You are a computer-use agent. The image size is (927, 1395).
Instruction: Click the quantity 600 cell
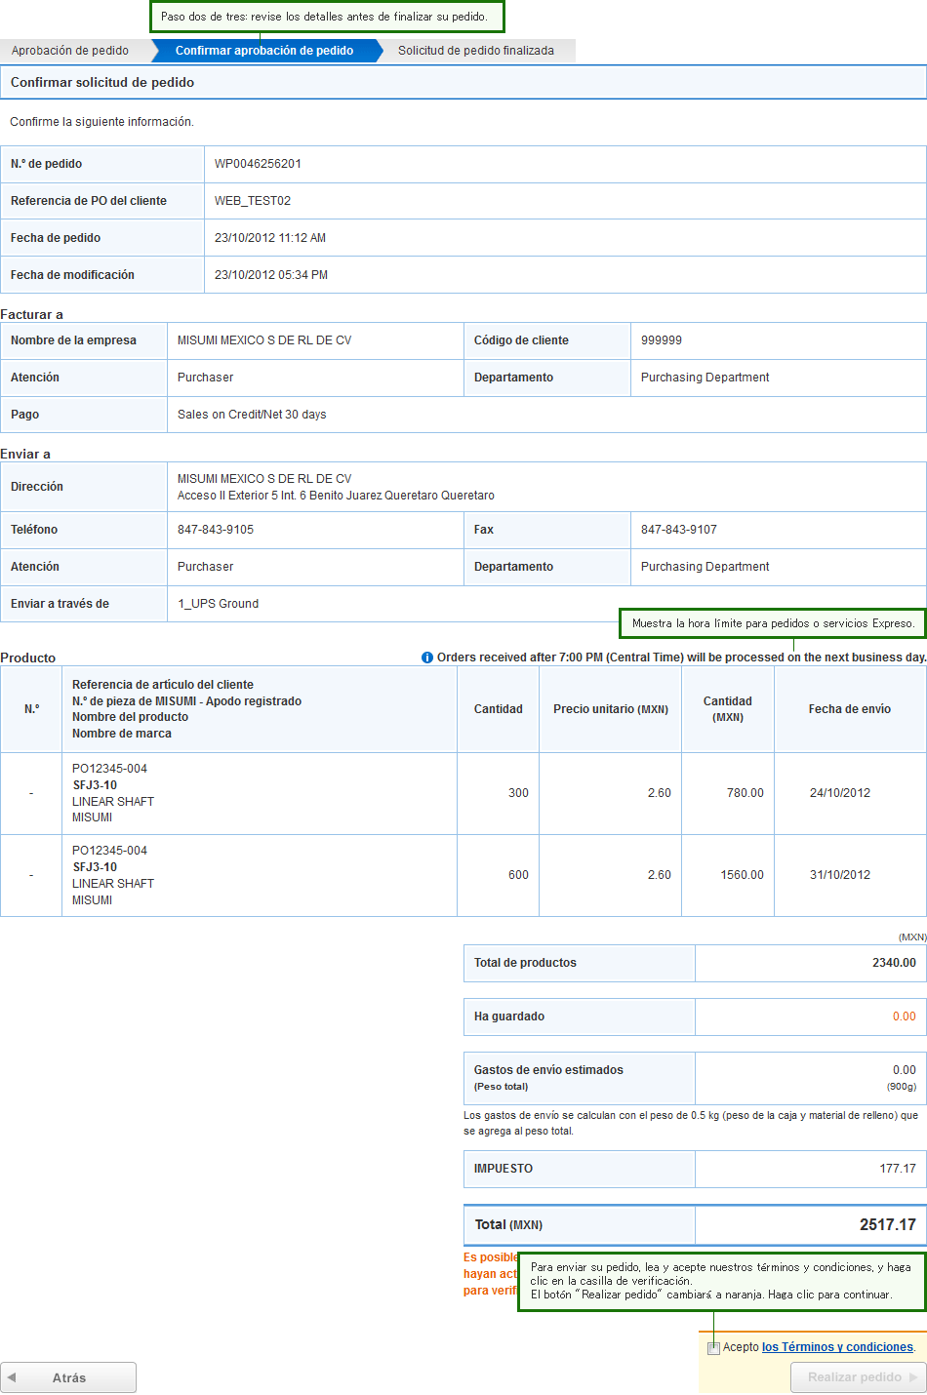click(x=499, y=875)
